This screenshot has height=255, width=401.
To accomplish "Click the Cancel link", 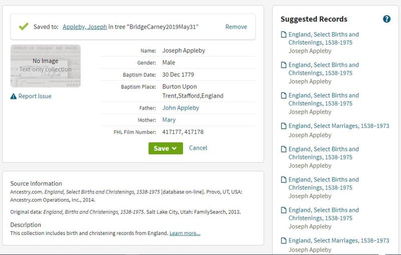I will (198, 148).
